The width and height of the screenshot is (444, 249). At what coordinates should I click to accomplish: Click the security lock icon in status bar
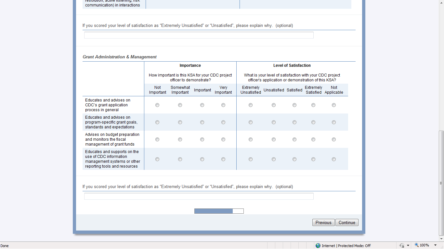point(402,246)
